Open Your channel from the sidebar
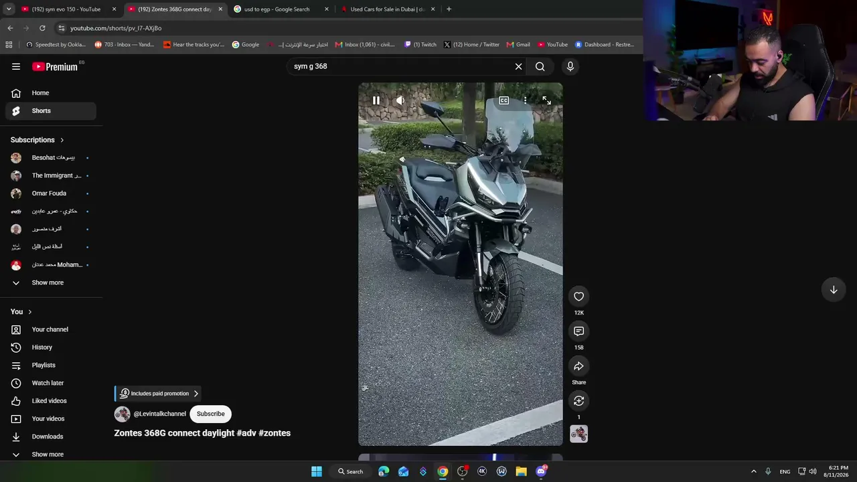This screenshot has height=482, width=857. point(51,329)
